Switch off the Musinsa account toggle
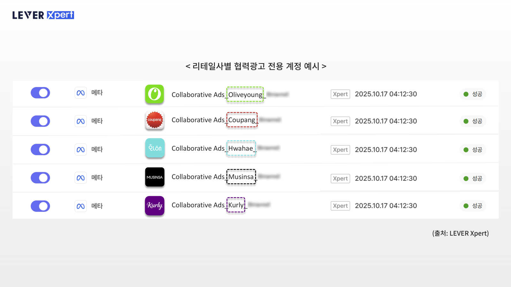 click(40, 178)
